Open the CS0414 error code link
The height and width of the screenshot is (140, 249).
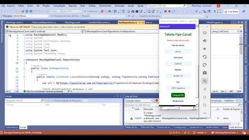[138, 118]
